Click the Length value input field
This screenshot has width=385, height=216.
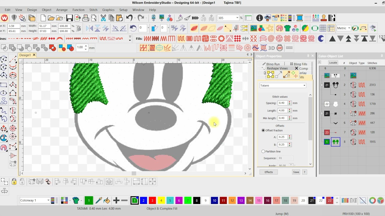click(x=283, y=111)
